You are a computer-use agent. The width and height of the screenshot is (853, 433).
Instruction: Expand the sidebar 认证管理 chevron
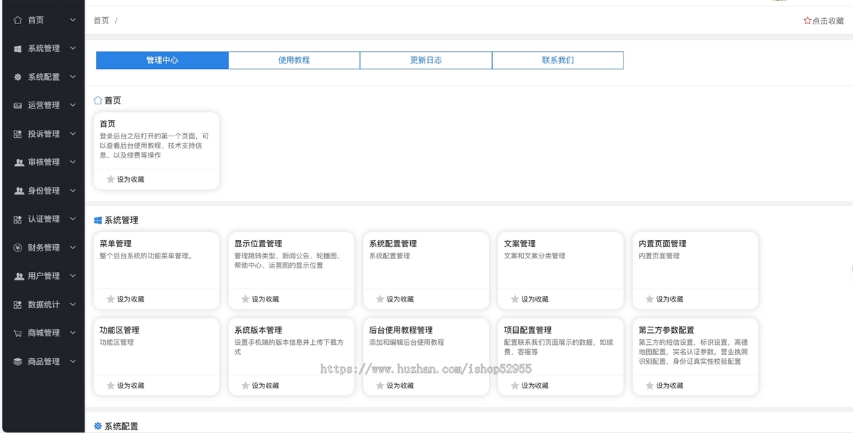73,219
